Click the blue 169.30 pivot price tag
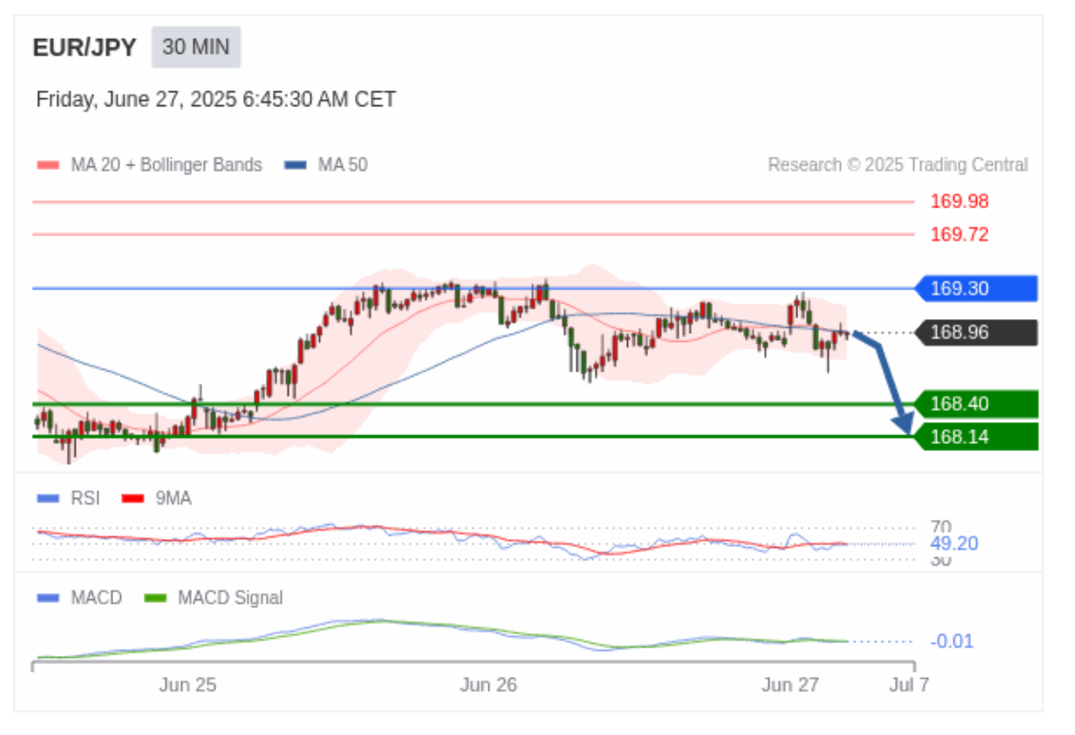 976,289
